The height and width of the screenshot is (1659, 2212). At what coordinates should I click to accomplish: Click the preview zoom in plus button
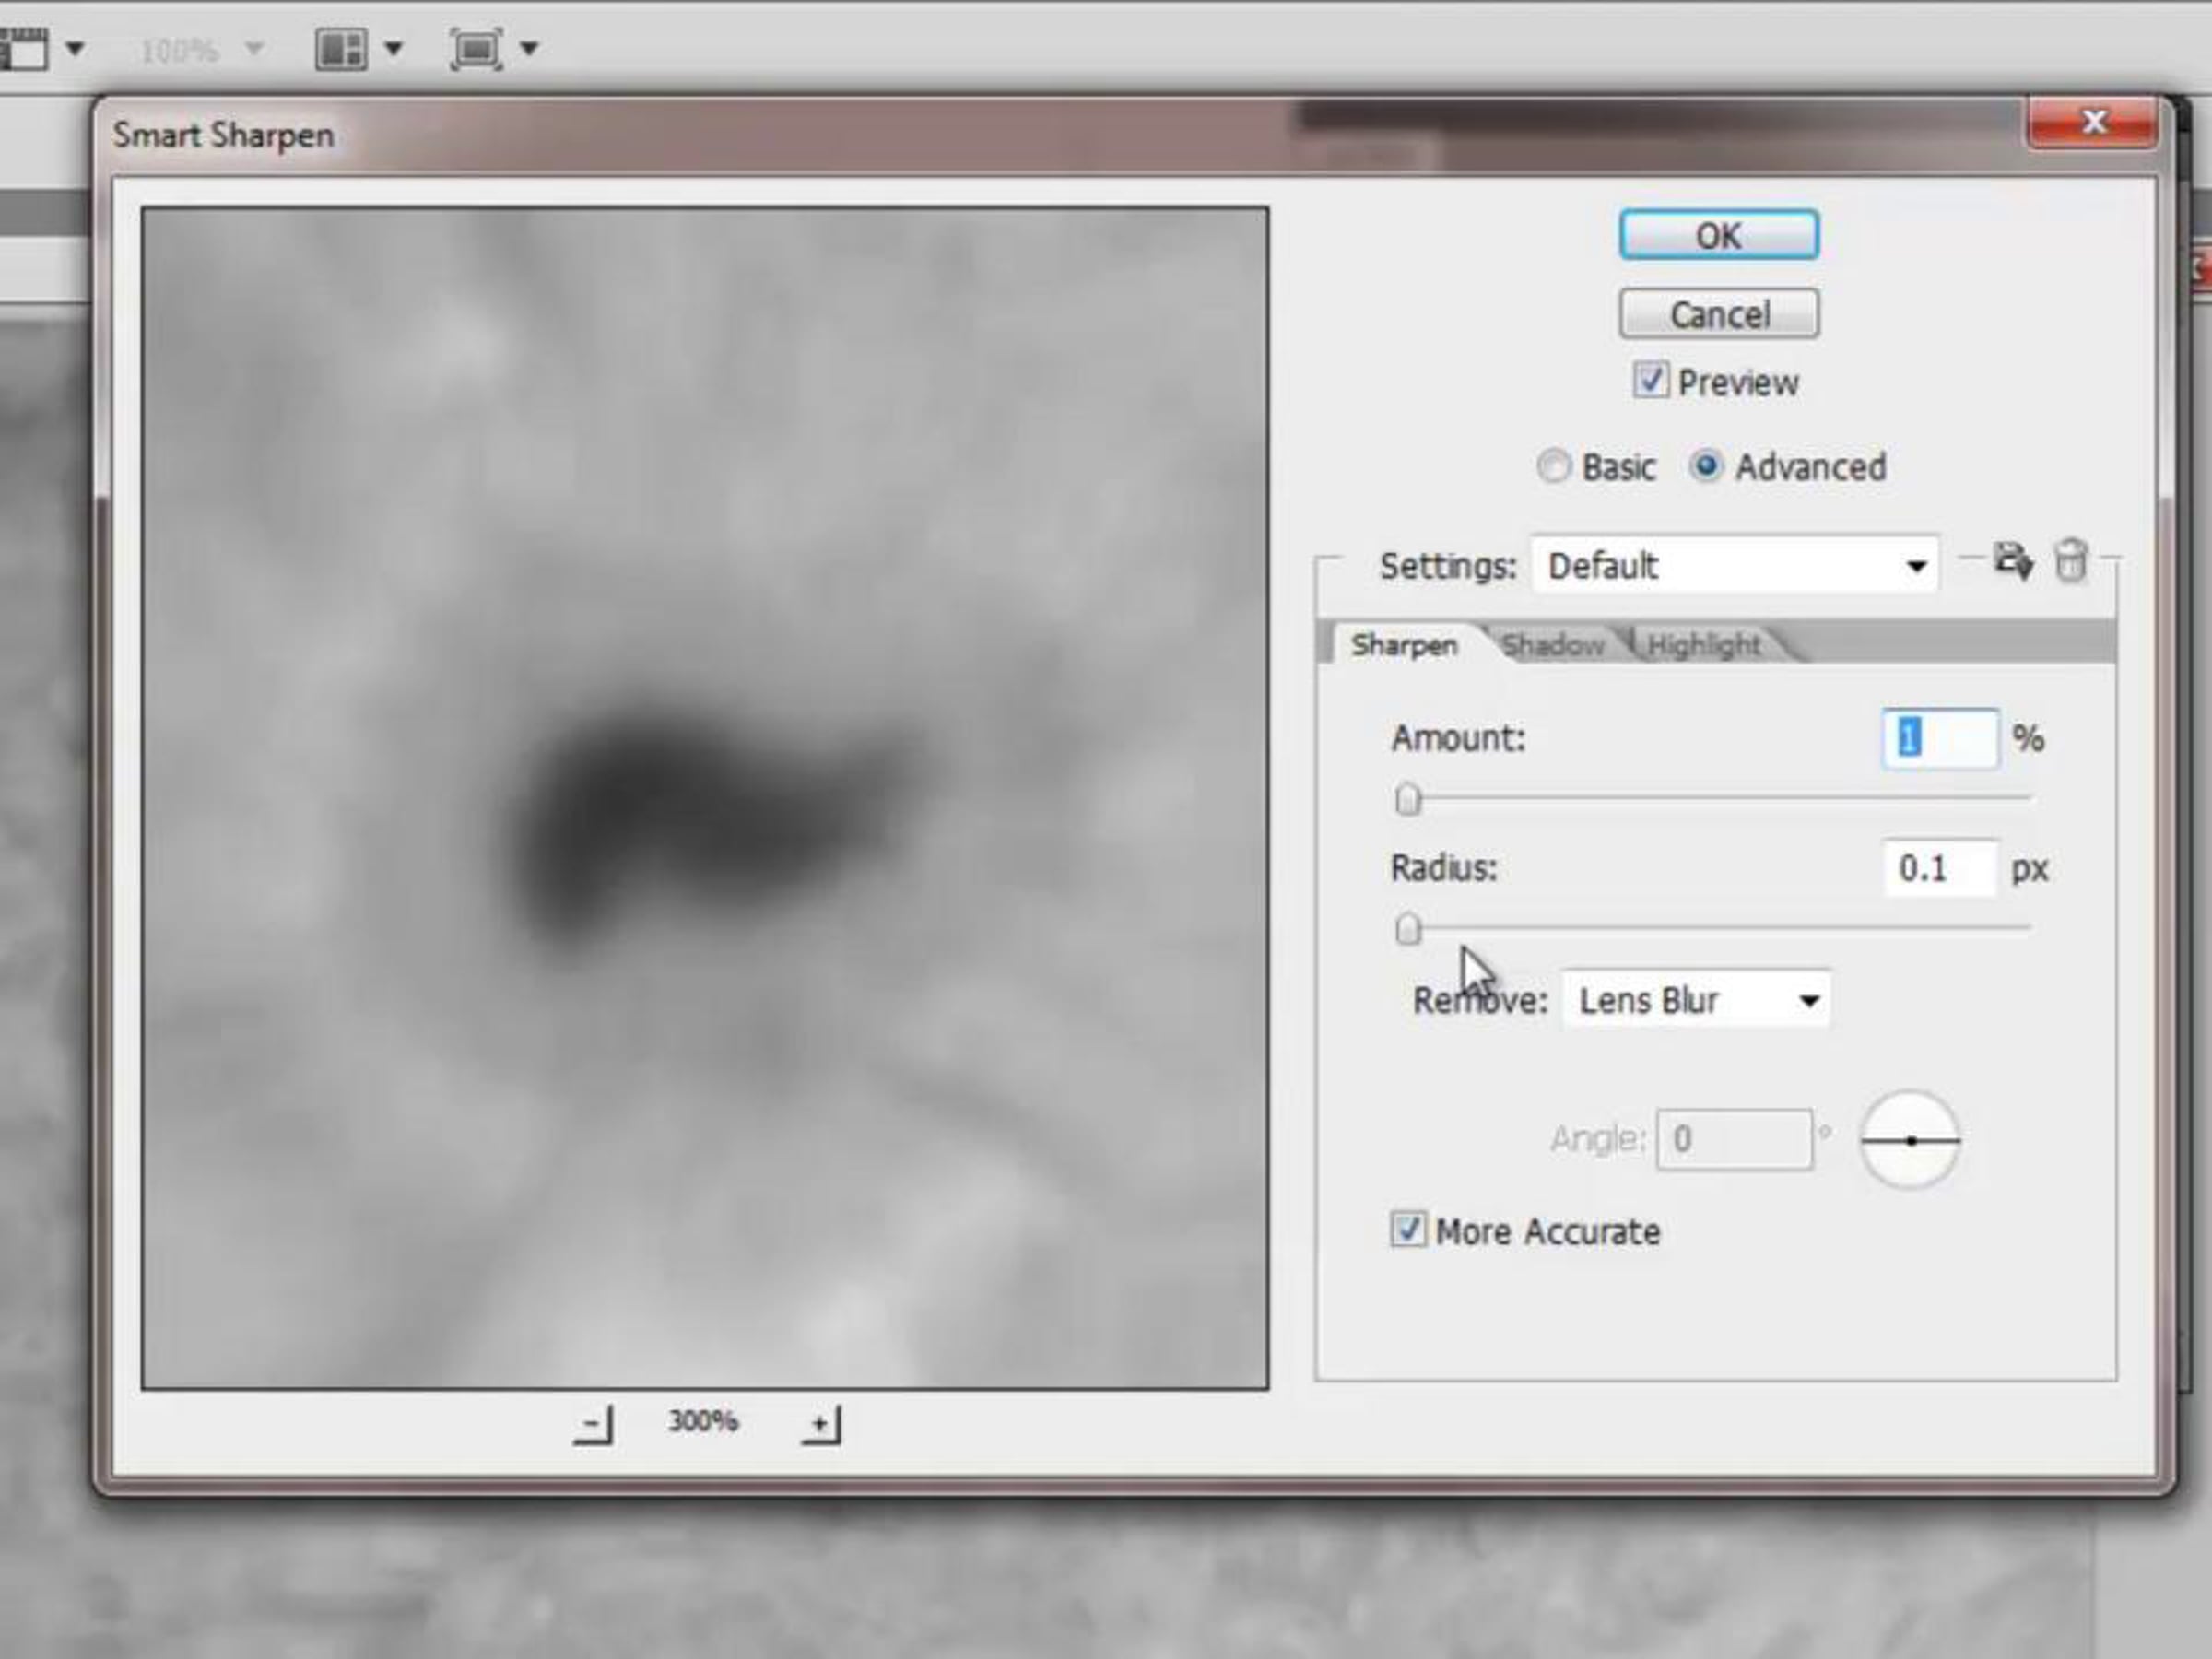[821, 1424]
